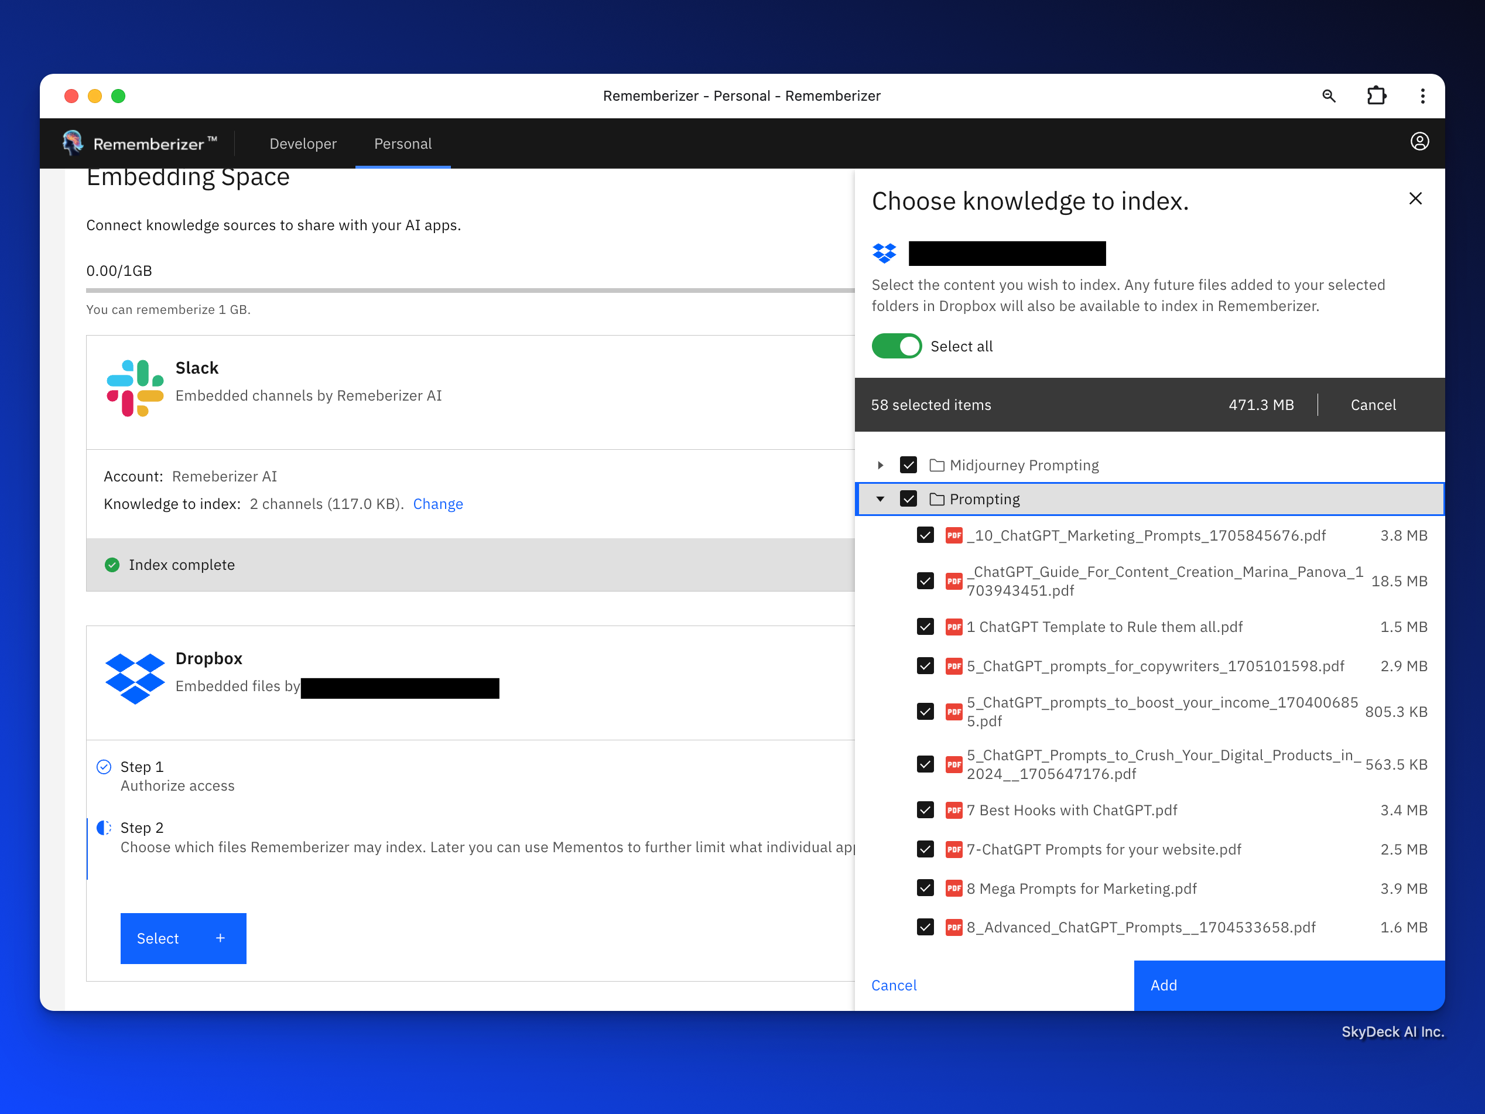Click the extensions puzzle icon
This screenshot has height=1114, width=1485.
(1376, 96)
